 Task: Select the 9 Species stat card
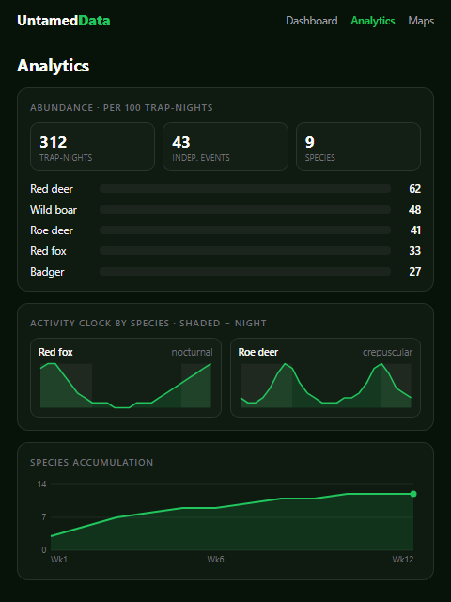tap(358, 147)
